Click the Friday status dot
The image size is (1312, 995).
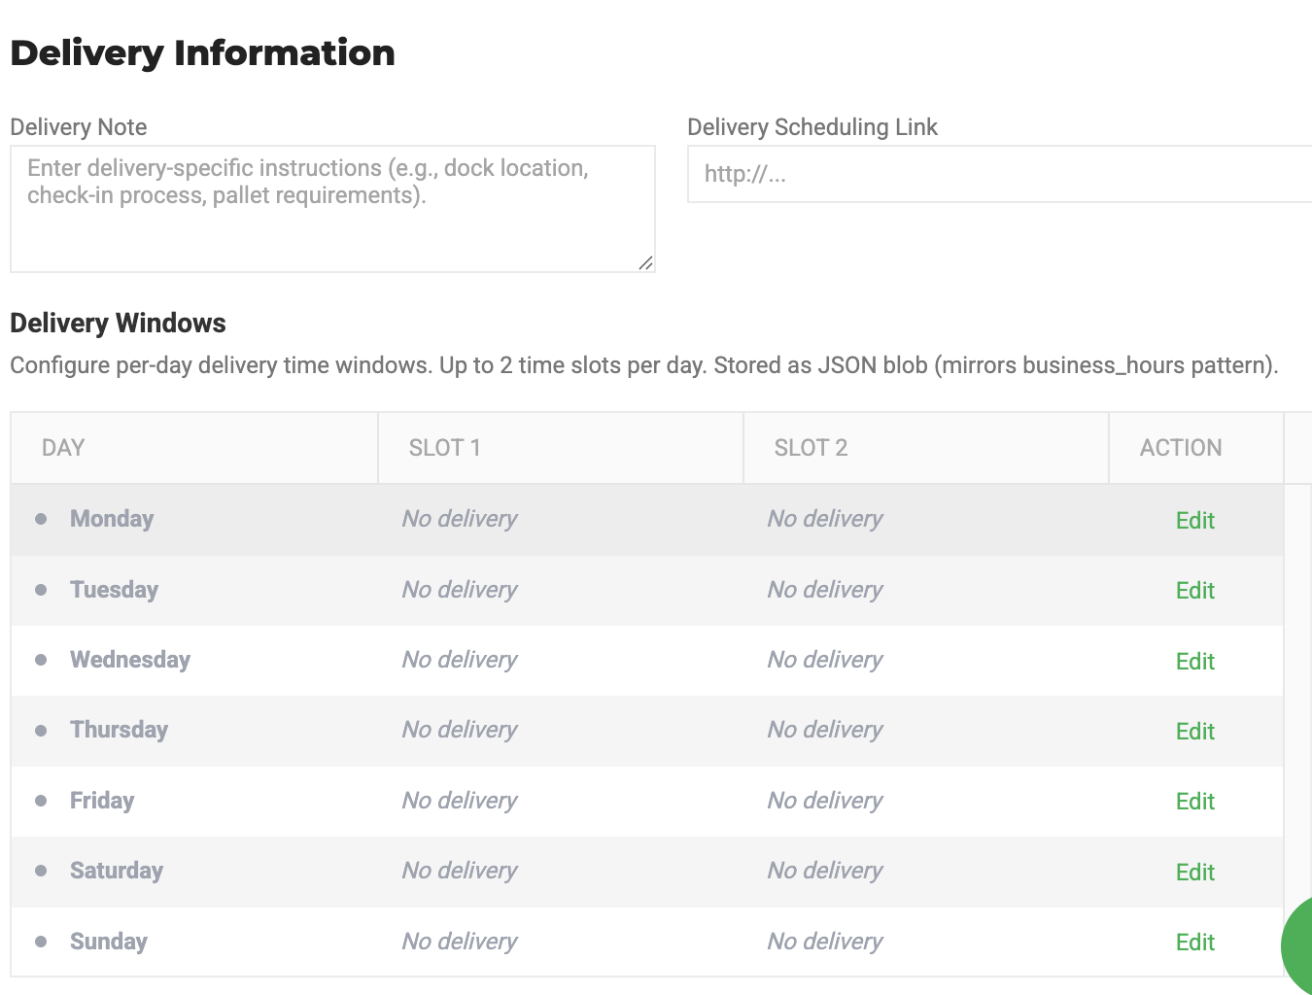(41, 801)
